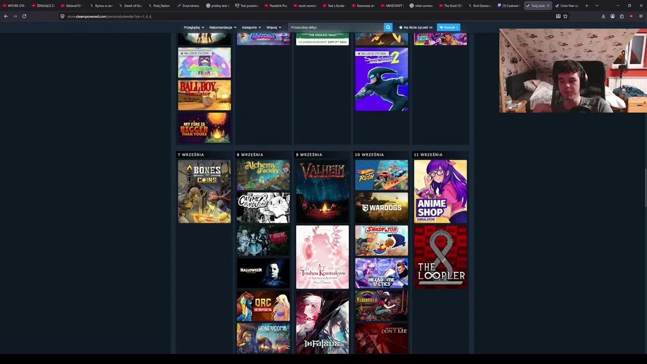This screenshot has width=647, height=364.
Task: Open the Orc Incremental game tile
Action: 263,306
